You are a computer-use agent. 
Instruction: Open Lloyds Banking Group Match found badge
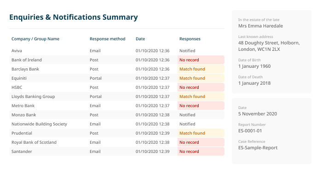(201, 97)
